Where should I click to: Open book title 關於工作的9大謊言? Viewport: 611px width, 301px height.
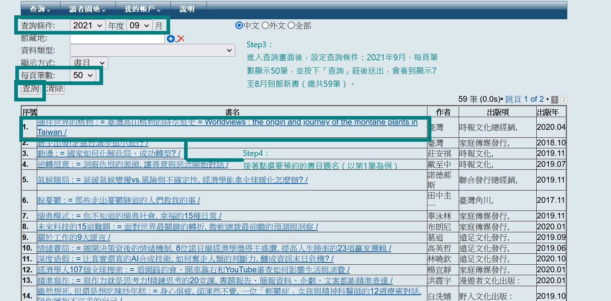74,237
